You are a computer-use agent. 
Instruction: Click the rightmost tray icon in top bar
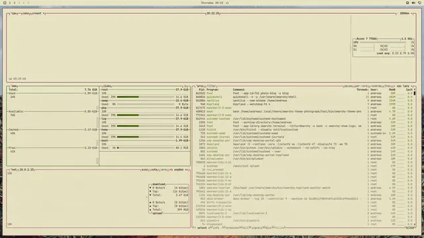(419, 3)
